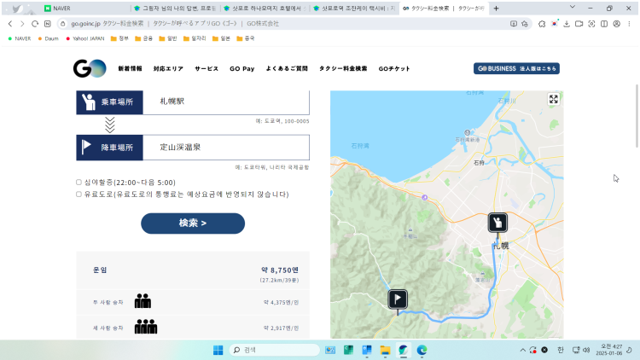
Task: Toggle the split view sidebar icon
Action: 604,24
